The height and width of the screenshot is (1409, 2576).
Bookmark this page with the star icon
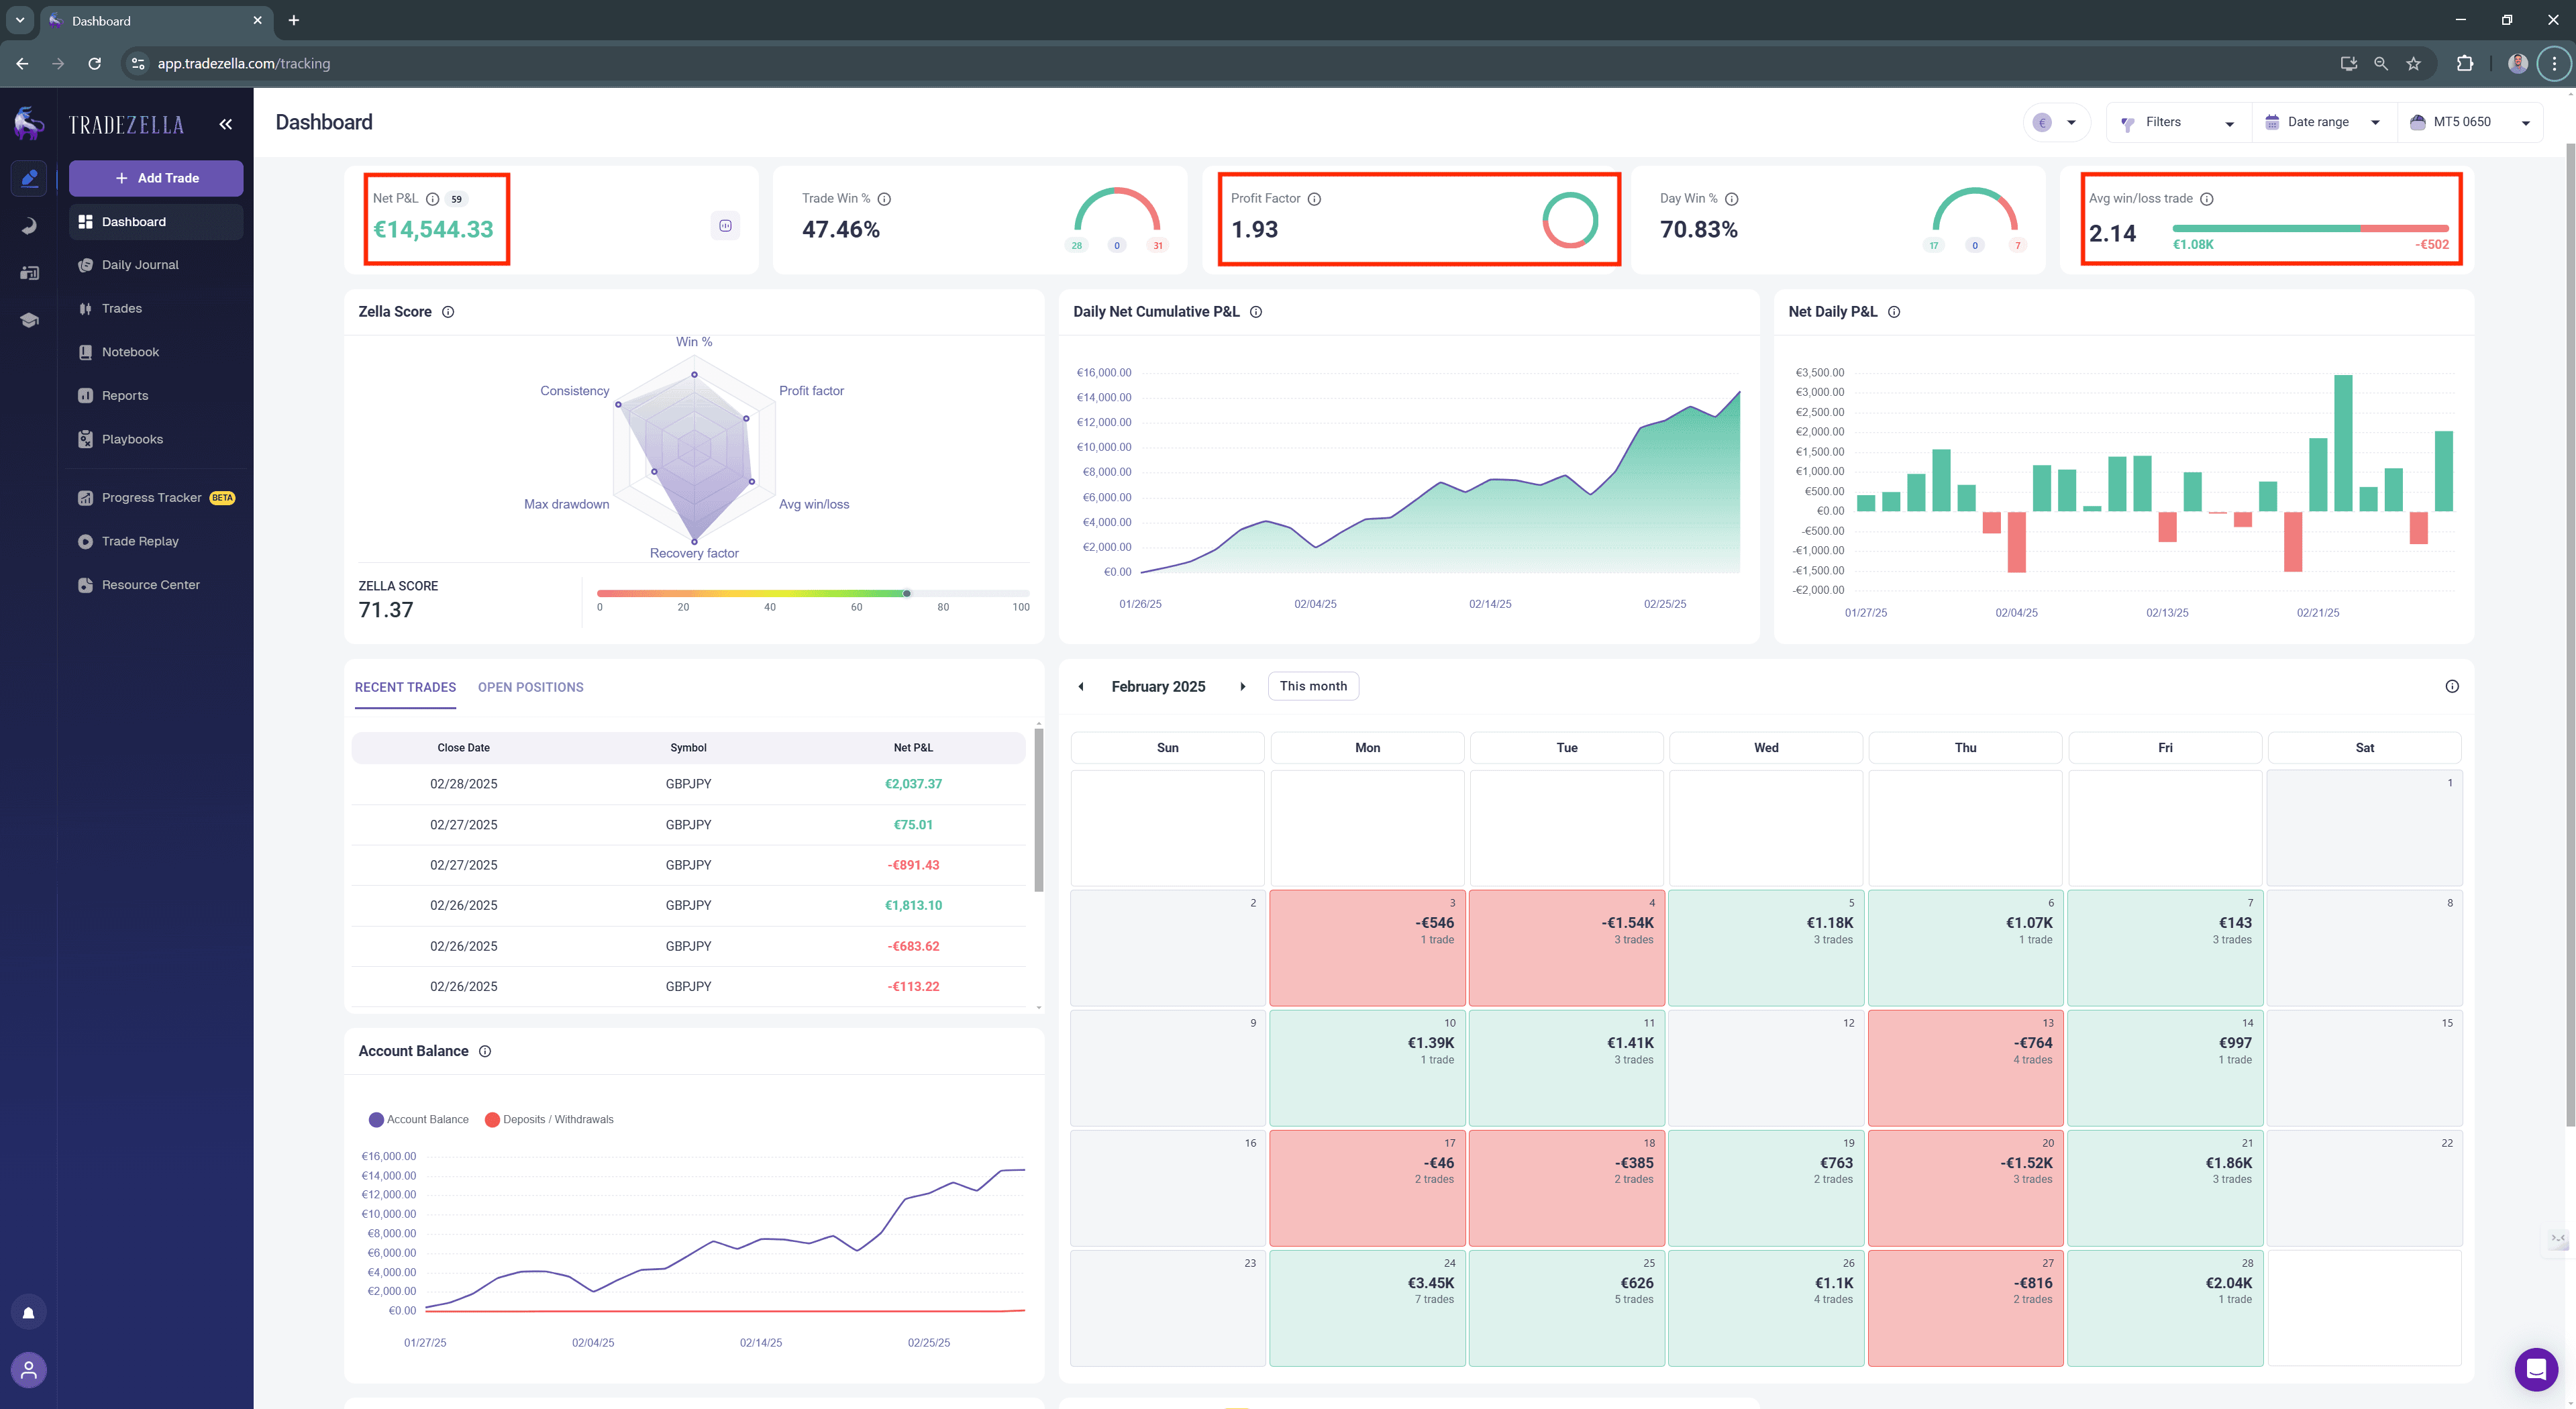tap(2414, 63)
